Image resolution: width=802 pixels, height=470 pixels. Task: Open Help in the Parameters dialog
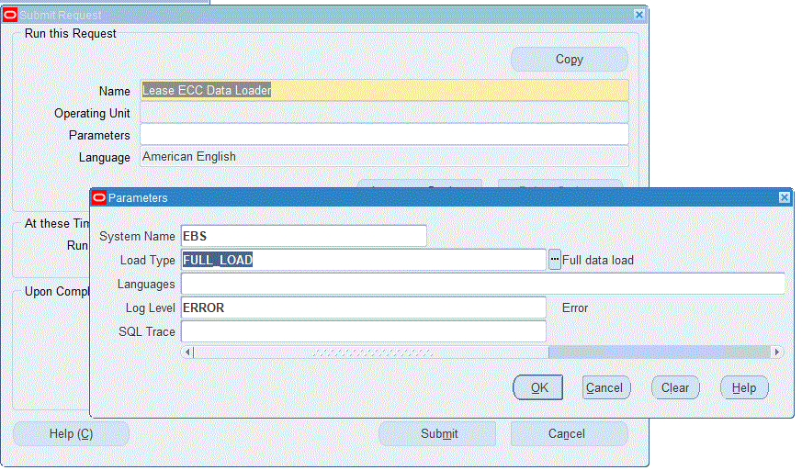pos(744,387)
